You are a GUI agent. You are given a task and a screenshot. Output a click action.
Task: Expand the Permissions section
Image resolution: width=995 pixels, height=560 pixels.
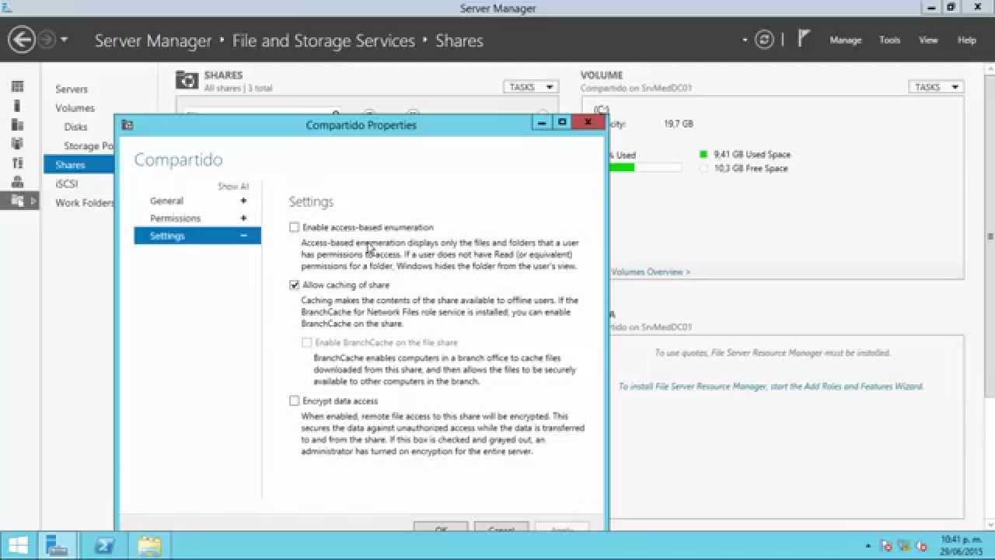243,219
